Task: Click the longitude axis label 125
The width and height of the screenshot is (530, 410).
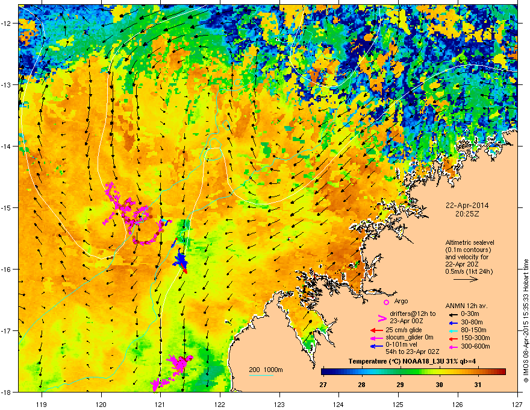Action: pyautogui.click(x=399, y=404)
